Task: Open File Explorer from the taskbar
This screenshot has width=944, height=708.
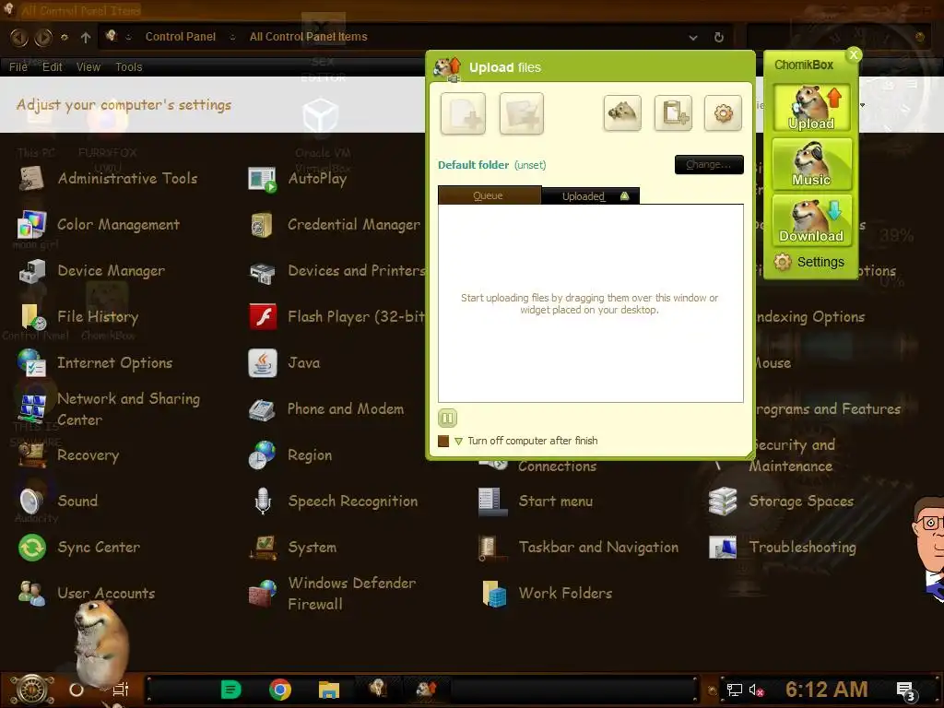Action: tap(329, 690)
